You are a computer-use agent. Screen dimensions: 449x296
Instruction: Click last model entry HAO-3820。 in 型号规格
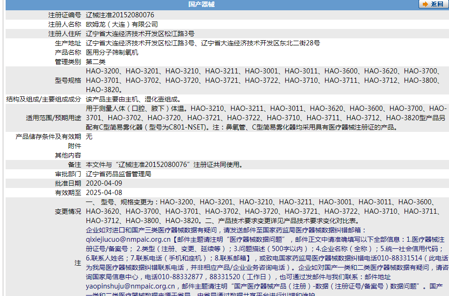click(104, 90)
